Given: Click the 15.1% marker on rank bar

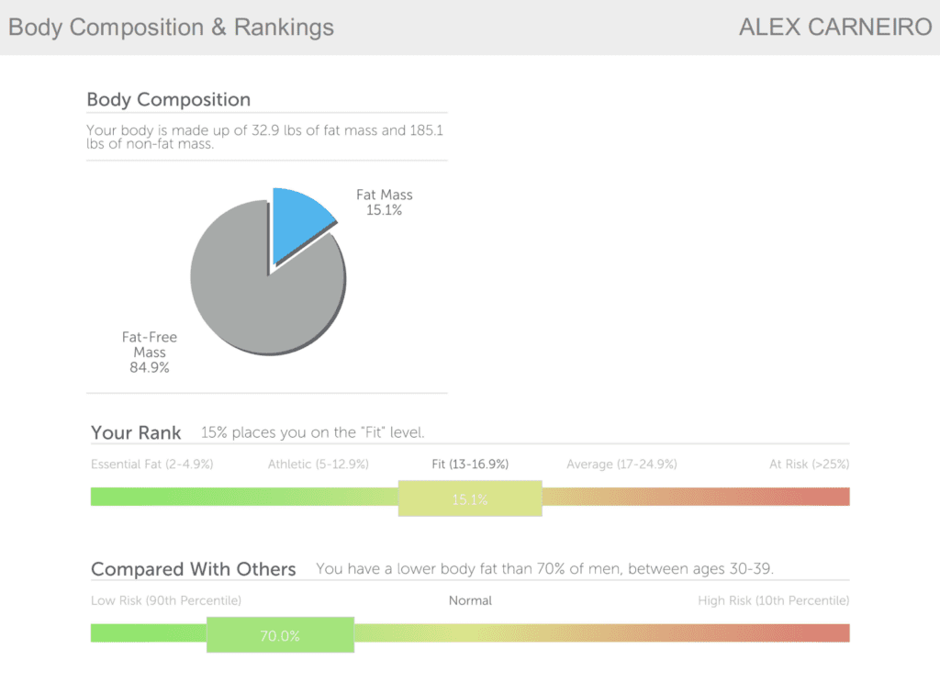Looking at the screenshot, I should (x=469, y=499).
